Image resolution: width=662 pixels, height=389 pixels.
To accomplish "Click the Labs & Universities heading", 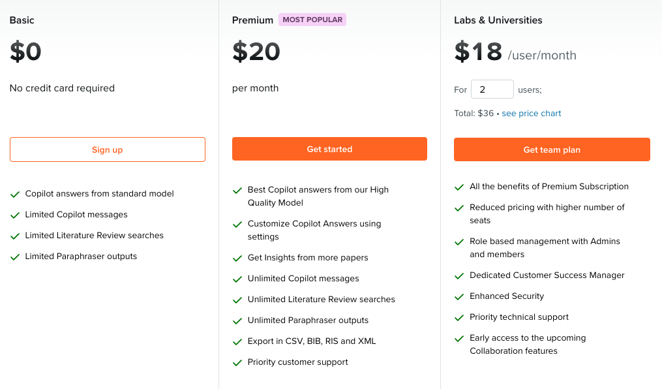I will 498,20.
